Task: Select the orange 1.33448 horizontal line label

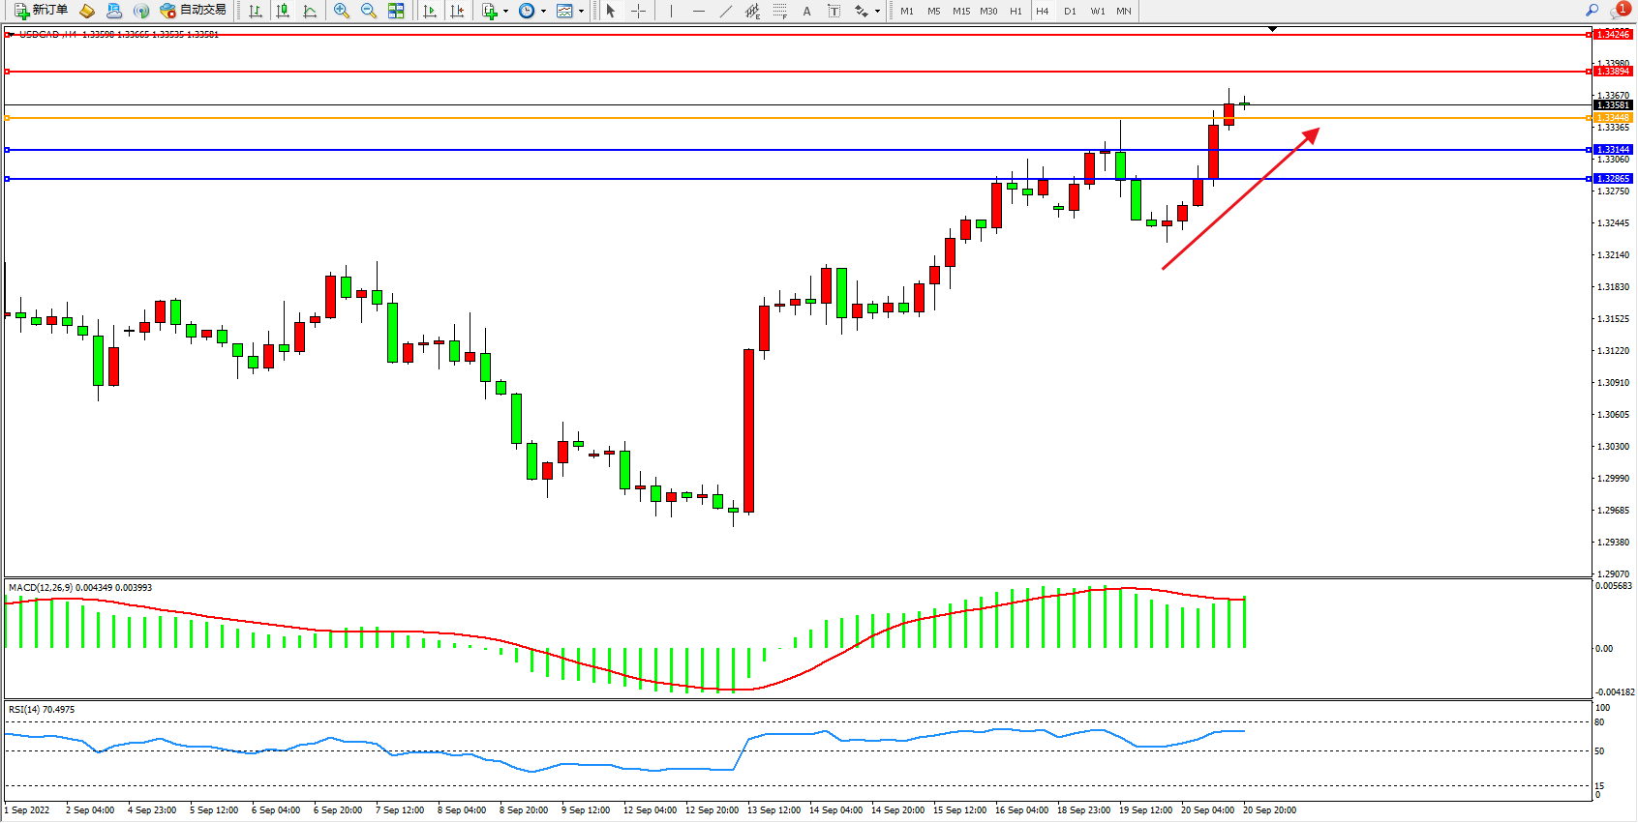Action: coord(1613,118)
